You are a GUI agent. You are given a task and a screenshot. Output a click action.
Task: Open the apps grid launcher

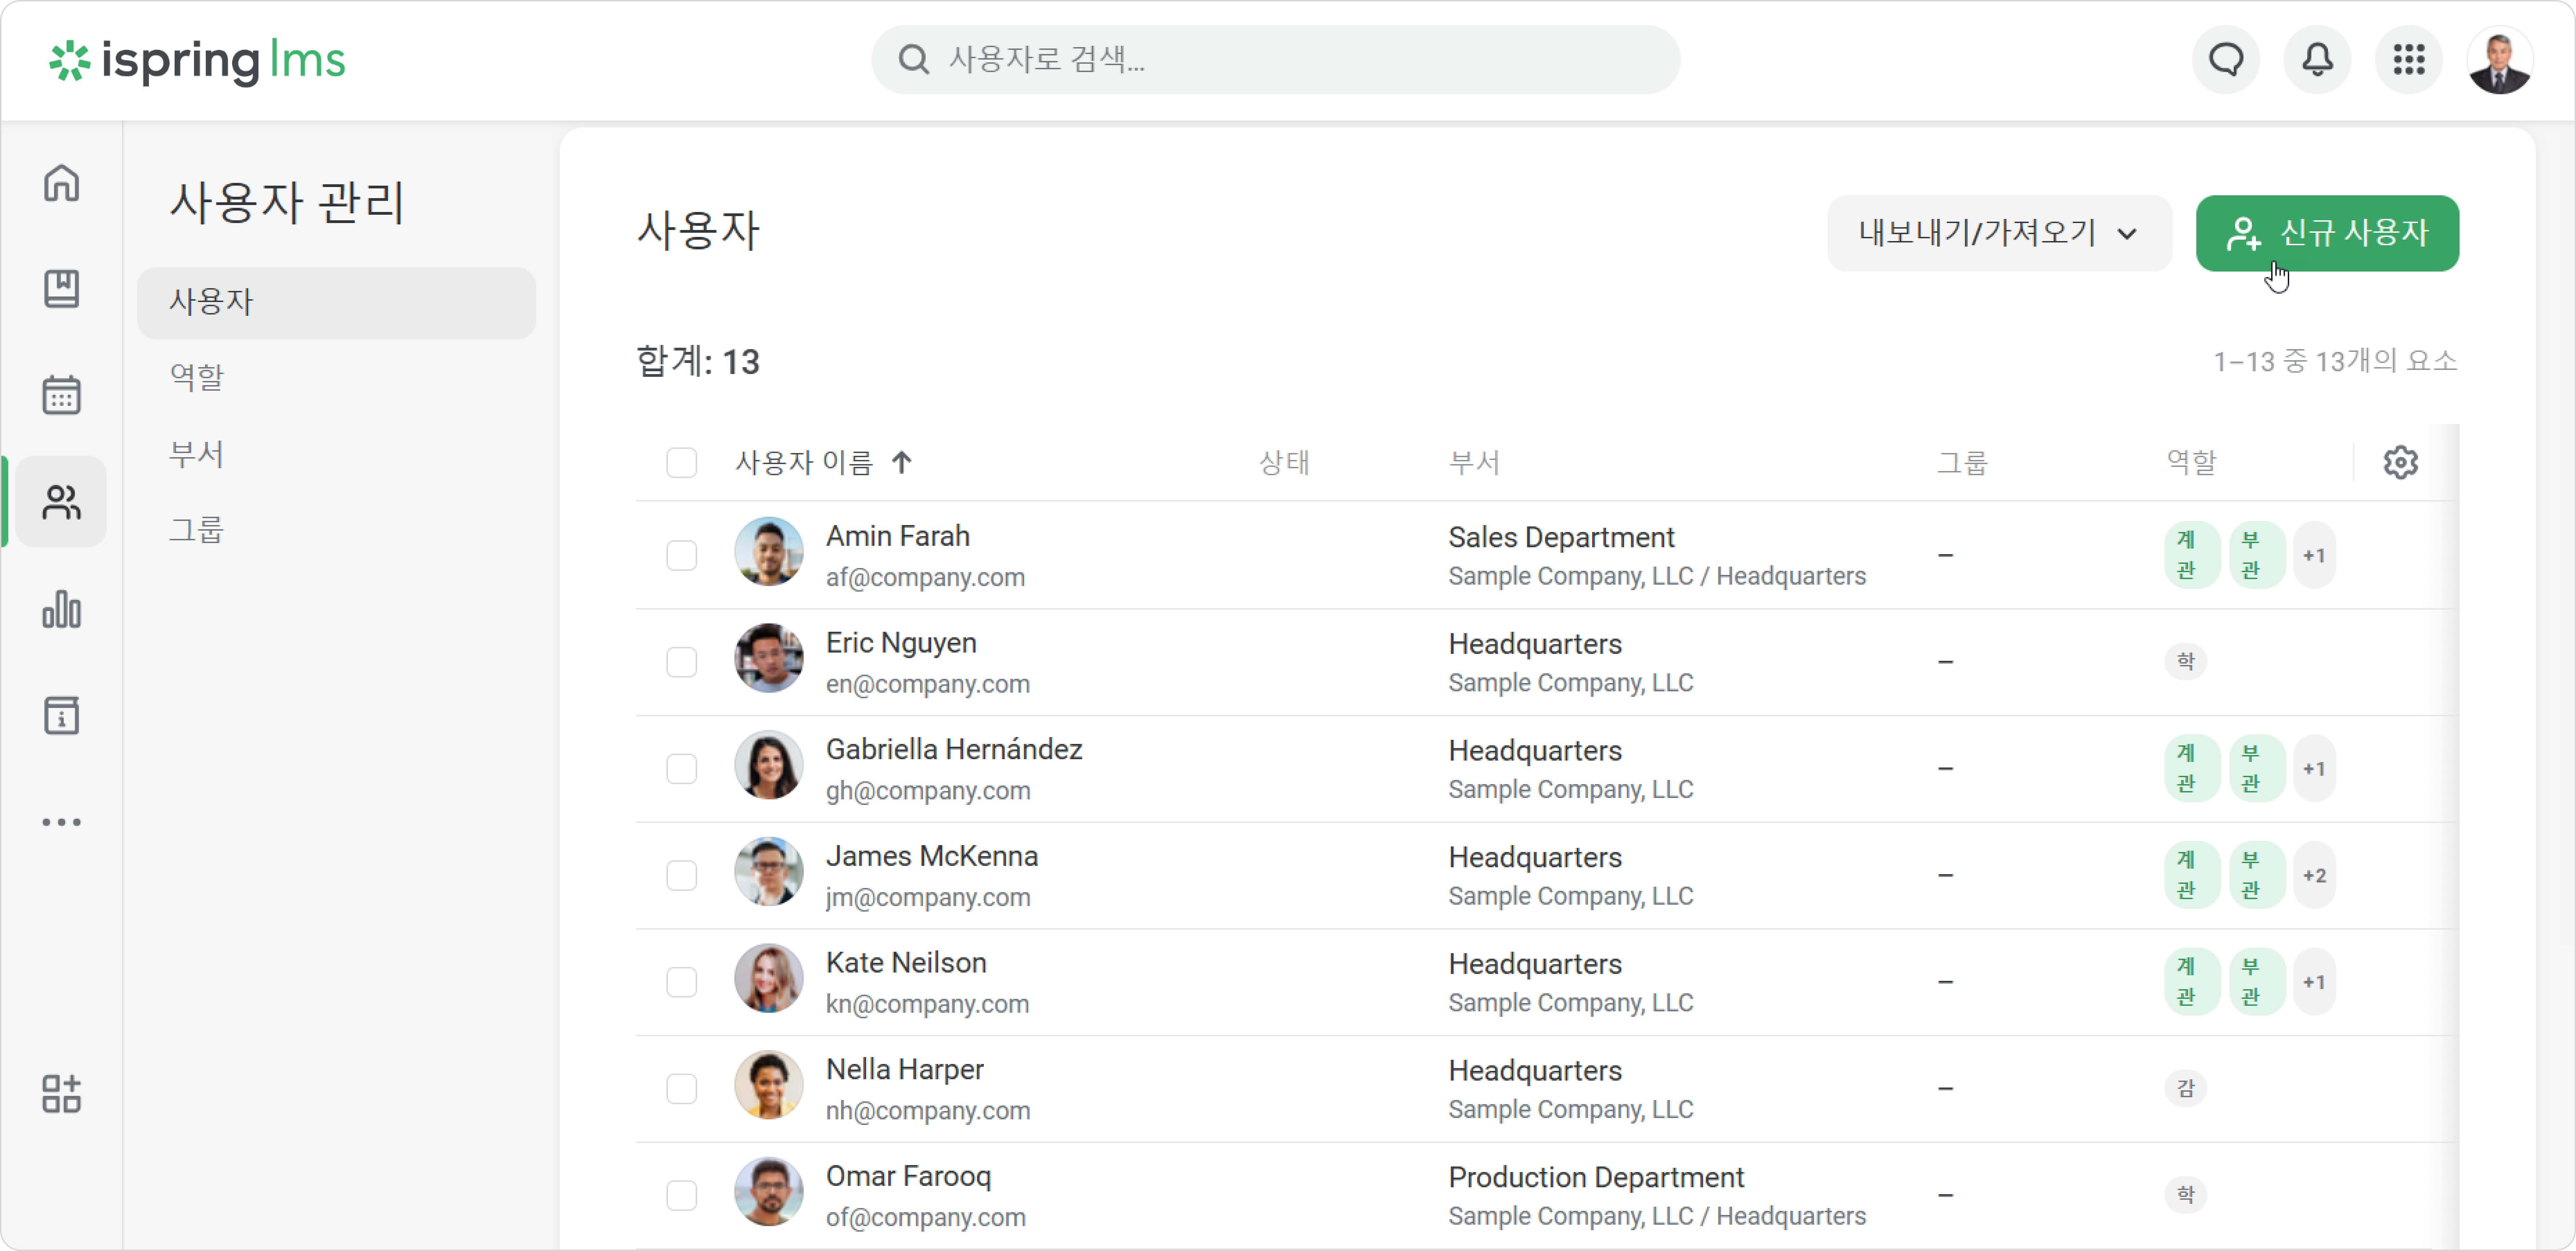pos(2409,60)
